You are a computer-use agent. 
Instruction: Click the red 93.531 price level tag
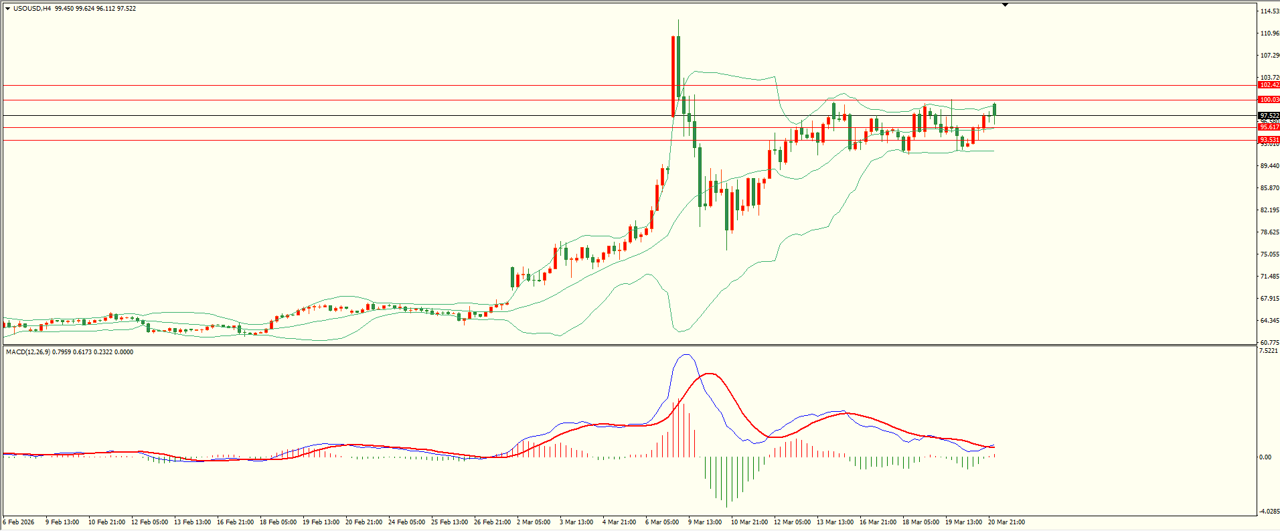point(1269,140)
